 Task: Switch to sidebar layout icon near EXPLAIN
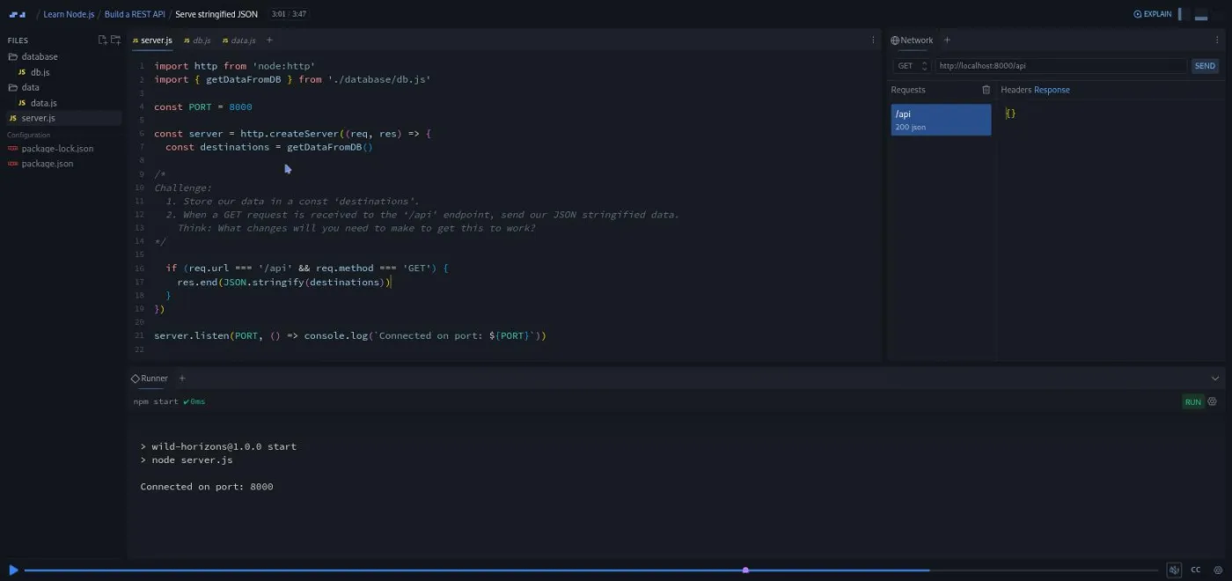(1184, 14)
